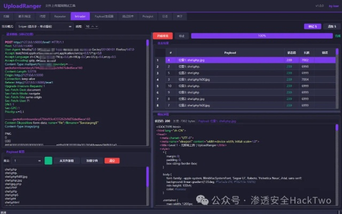The height and width of the screenshot is (214, 342).
Task: Click the purple 标记 § button
Action: click(312, 26)
